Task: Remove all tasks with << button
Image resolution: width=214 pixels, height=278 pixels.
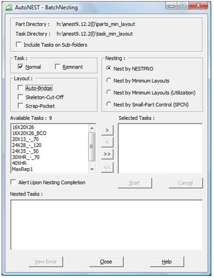Action: tap(107, 167)
